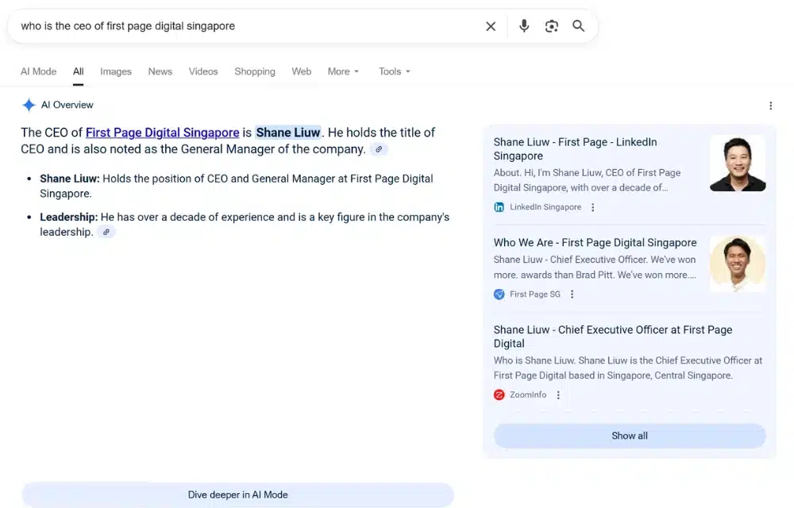794x508 pixels.
Task: Click the 'Leadership:' bullet heading
Action: click(69, 217)
